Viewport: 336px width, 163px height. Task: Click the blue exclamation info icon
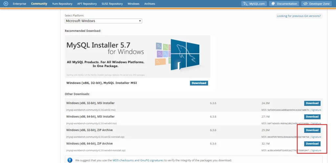point(70,160)
